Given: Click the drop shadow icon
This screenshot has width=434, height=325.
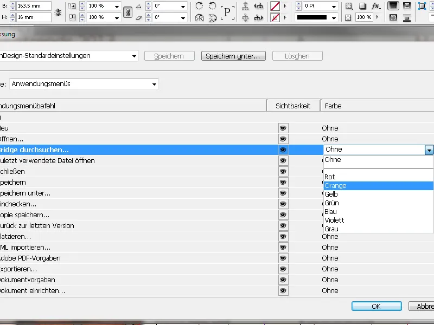Looking at the screenshot, I should click(x=362, y=6).
